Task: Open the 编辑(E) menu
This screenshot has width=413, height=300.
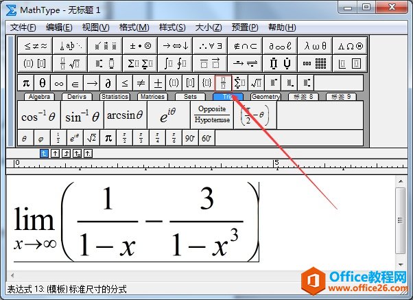Action: [59, 27]
